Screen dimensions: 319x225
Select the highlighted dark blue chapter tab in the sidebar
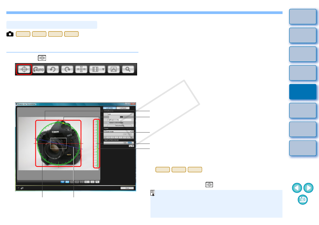tap(303, 91)
